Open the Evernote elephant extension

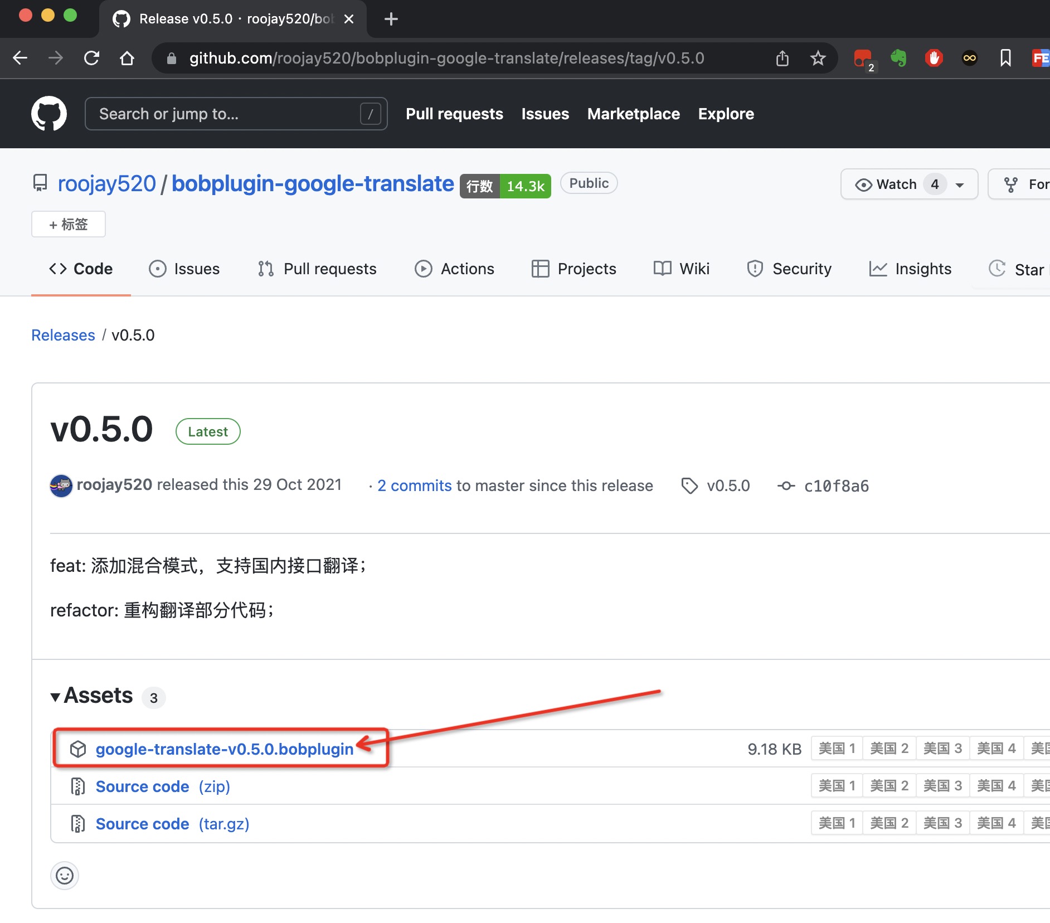[x=898, y=58]
